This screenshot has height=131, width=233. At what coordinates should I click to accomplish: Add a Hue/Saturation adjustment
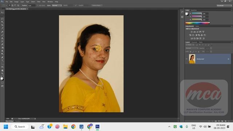[x=190, y=35]
